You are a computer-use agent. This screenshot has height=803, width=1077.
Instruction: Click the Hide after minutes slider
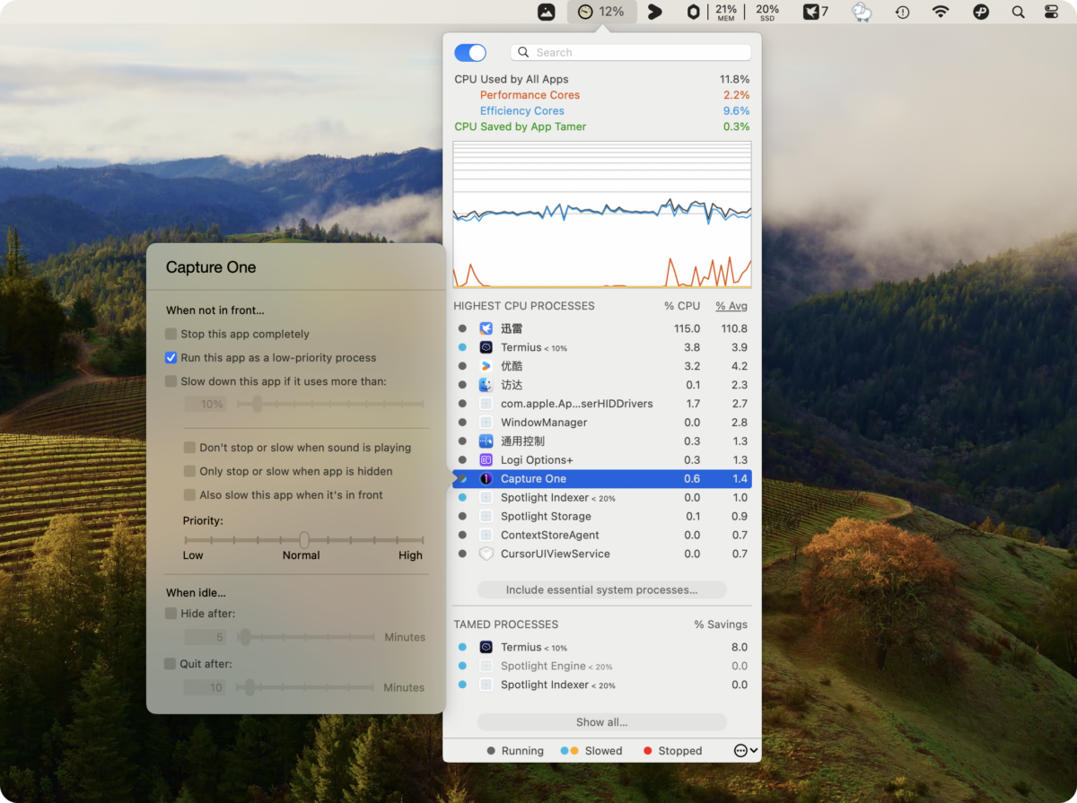click(305, 637)
